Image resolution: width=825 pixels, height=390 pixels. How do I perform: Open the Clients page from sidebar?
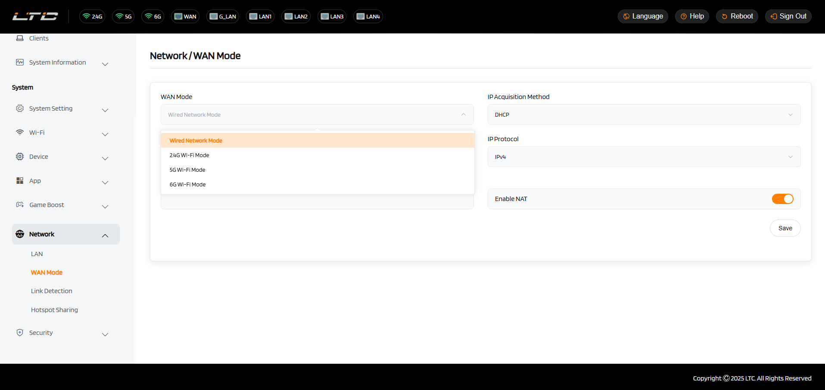point(39,38)
